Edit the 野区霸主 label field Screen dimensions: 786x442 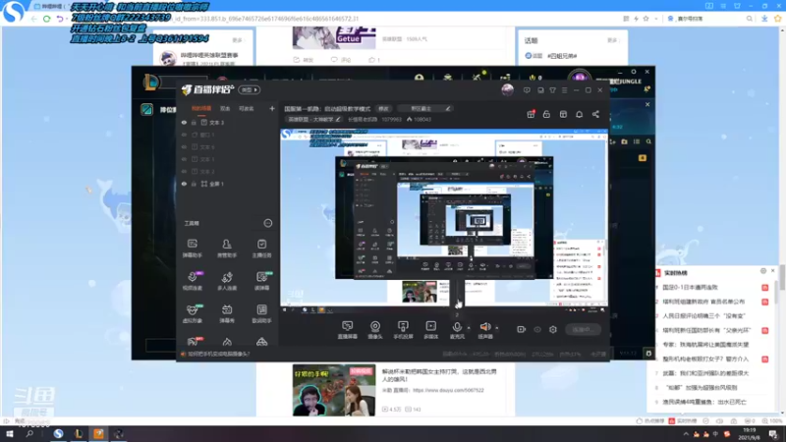[424, 108]
